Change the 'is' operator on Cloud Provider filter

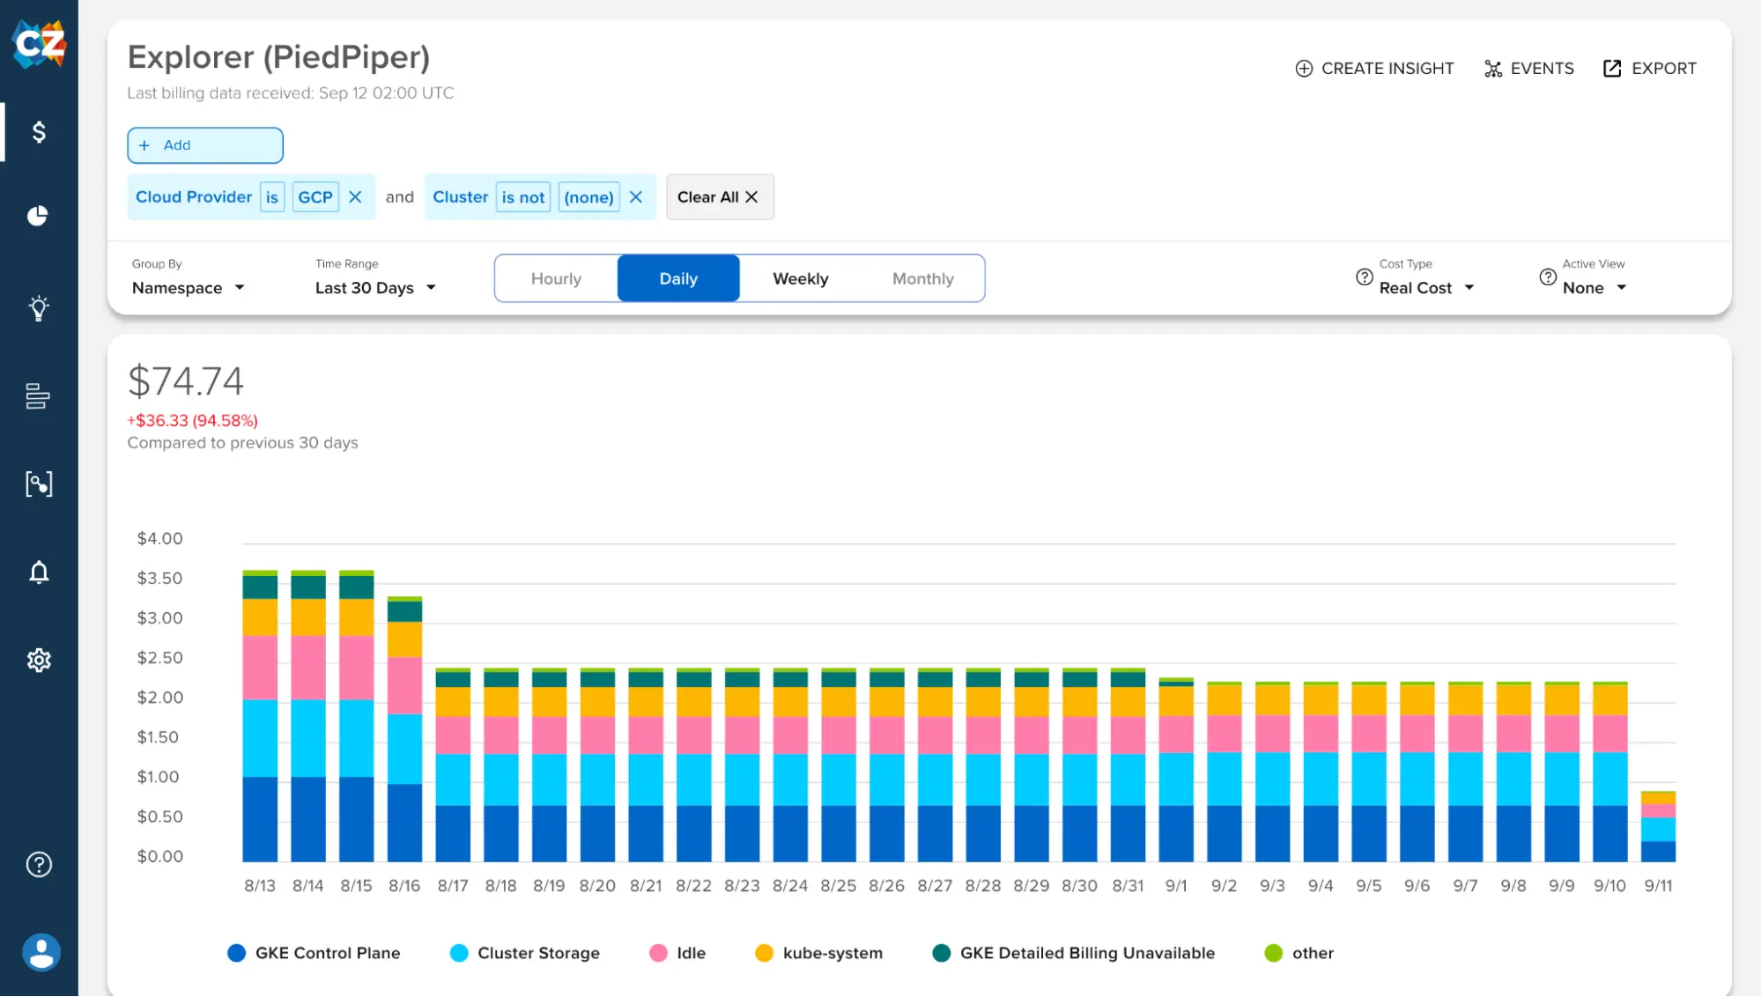[272, 197]
